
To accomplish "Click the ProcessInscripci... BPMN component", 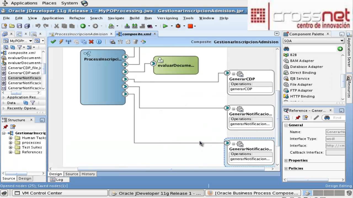I will click(x=103, y=77).
